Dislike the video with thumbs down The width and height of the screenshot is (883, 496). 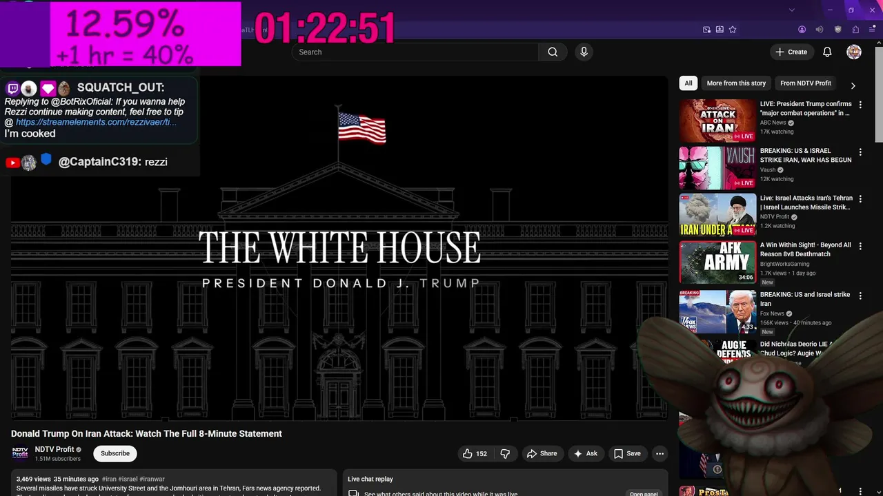point(505,453)
